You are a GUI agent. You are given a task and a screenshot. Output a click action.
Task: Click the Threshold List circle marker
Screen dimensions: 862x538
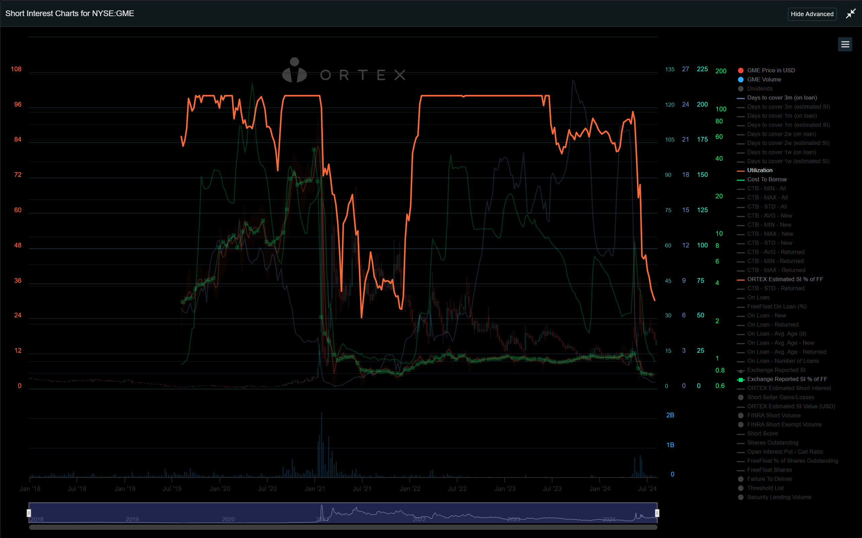741,488
